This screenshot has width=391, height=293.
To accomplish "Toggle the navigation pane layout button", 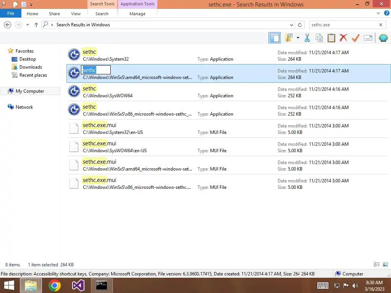I will 274,38.
